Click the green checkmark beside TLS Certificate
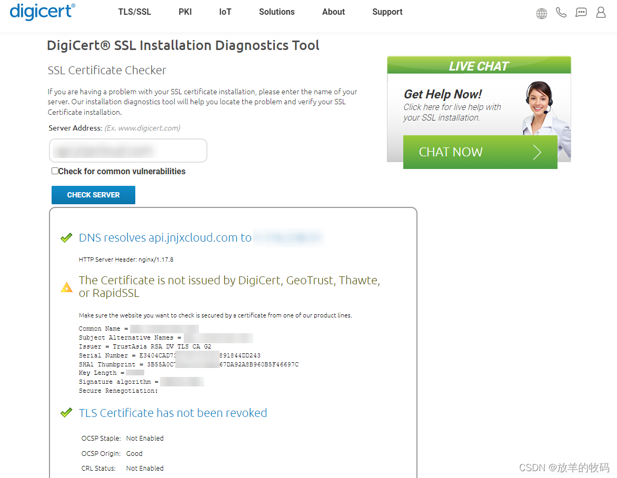The width and height of the screenshot is (617, 478). point(66,413)
